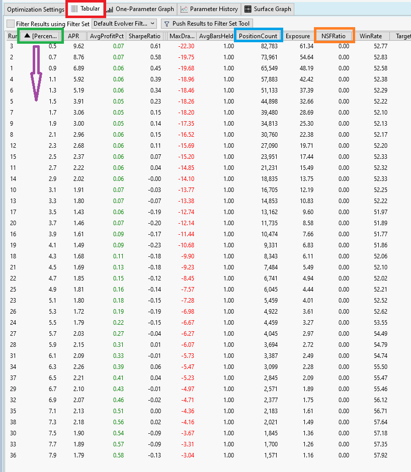The width and height of the screenshot is (411, 472).
Task: Select APR value 2.03
Action: [x=78, y=334]
